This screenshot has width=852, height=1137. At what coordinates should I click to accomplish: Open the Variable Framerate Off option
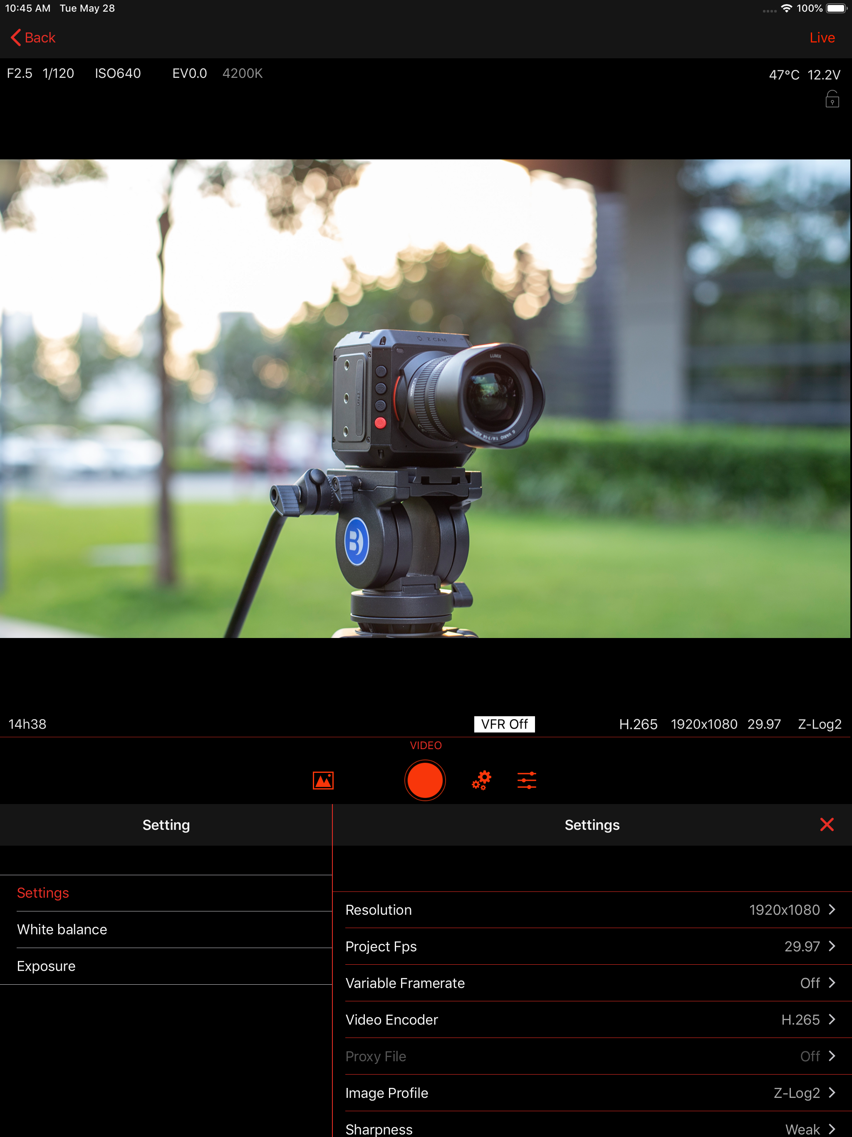(591, 983)
